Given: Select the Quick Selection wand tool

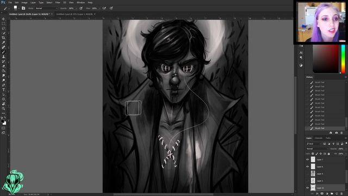Looking at the screenshot, I should [3, 33].
